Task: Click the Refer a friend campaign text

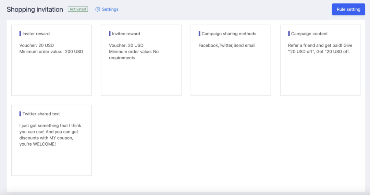Action: click(320, 48)
